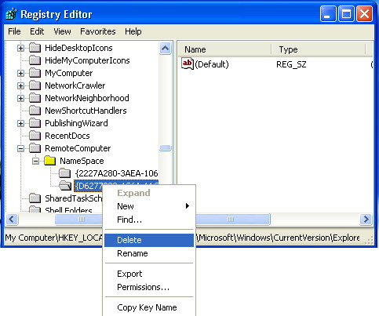379x316 pixels.
Task: Click the REG_SZ type cell
Action: click(291, 64)
